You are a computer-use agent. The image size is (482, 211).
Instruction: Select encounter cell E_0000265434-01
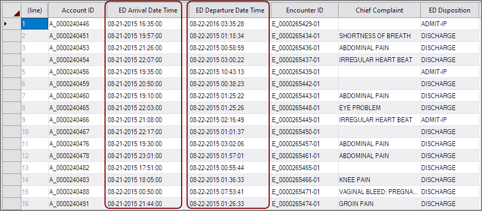305,36
